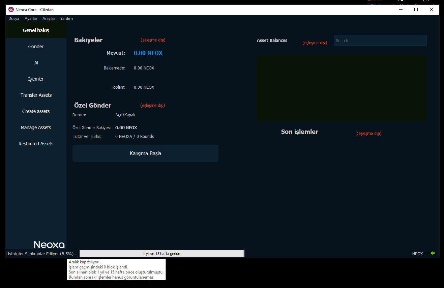The image size is (444, 288).
Task: Click '(eşleşme dışı)' warning next to Son işlemler
Action: coord(369,134)
